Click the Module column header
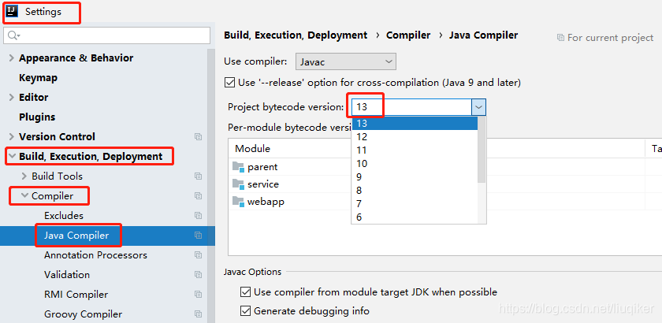The width and height of the screenshot is (662, 323). [x=252, y=149]
